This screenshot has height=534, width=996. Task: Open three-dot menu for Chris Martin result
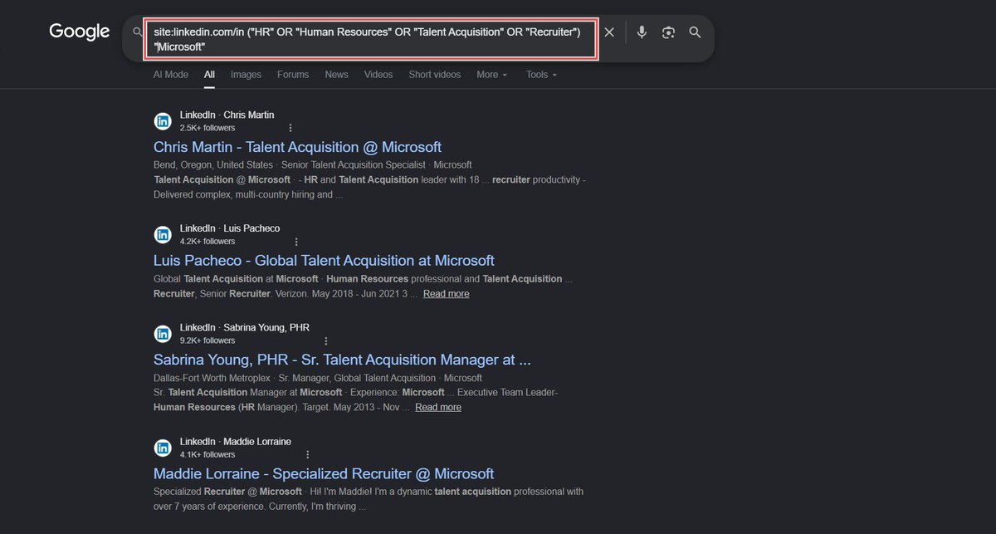coord(290,128)
